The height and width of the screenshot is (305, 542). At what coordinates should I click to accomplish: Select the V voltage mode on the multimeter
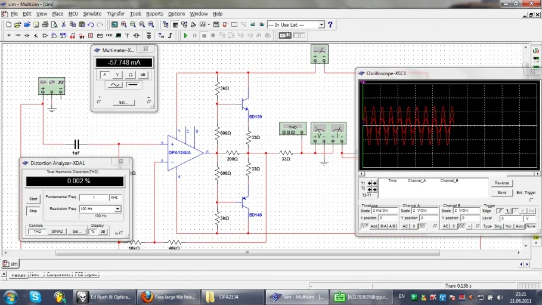[117, 75]
